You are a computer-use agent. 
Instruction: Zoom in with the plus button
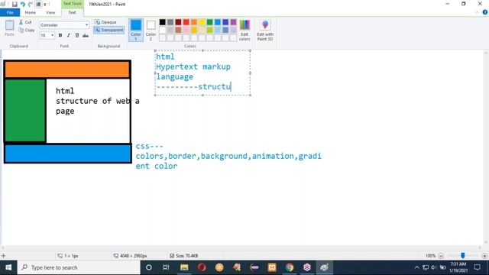pyautogui.click(x=484, y=256)
